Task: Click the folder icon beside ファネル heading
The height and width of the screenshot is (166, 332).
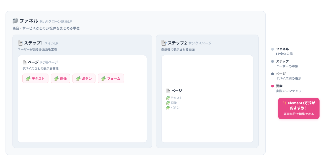Action: click(x=15, y=20)
